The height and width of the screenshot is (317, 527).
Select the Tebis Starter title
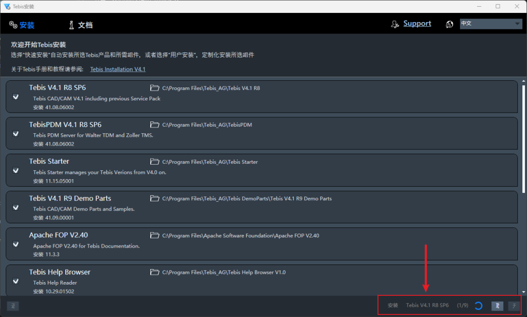49,162
